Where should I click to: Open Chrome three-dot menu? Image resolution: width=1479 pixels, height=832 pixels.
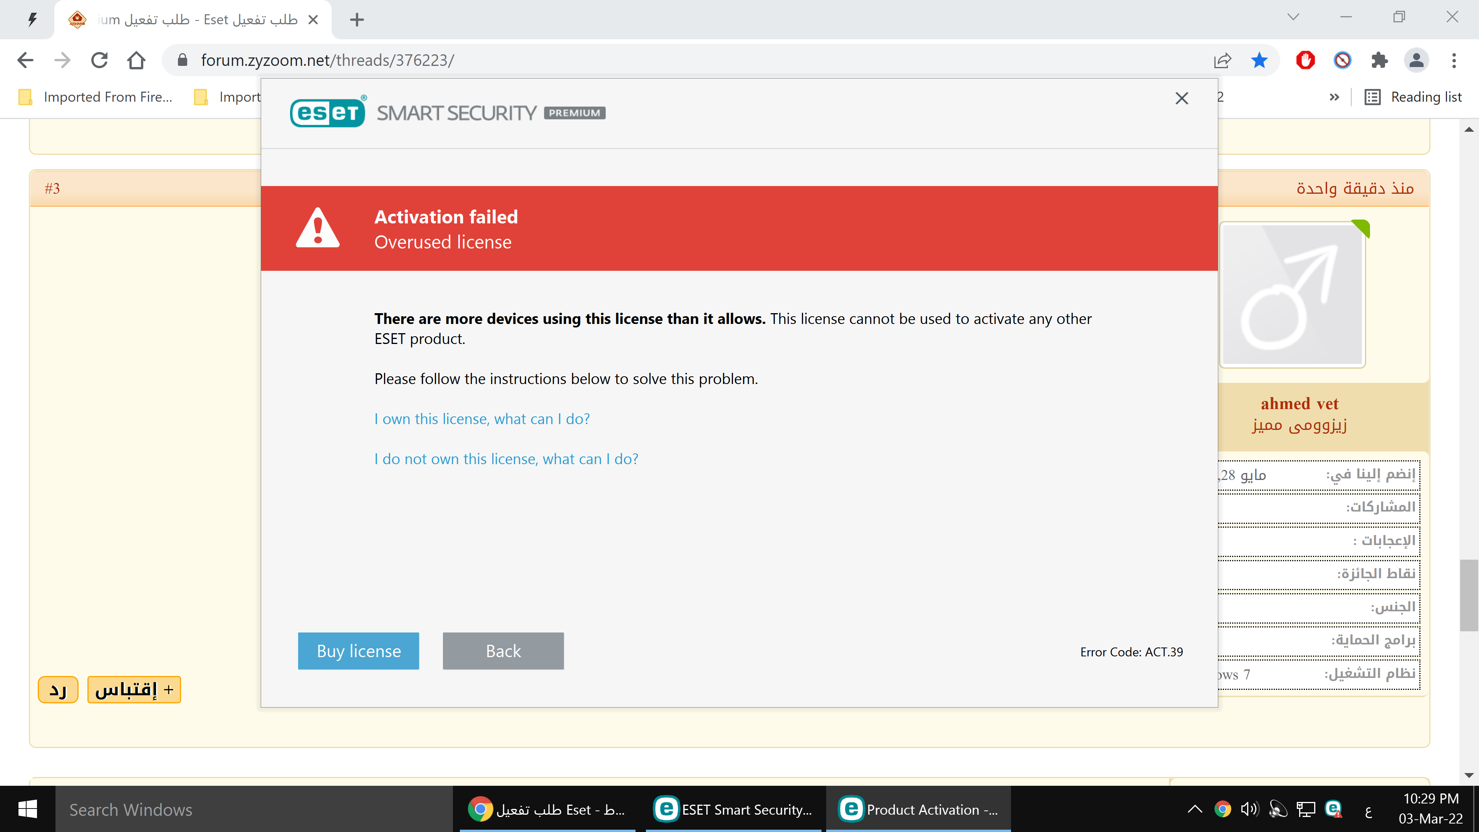[x=1454, y=60]
